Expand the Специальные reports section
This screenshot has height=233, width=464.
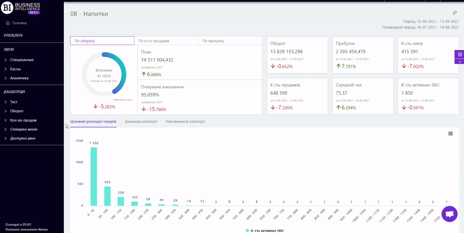coord(22,60)
